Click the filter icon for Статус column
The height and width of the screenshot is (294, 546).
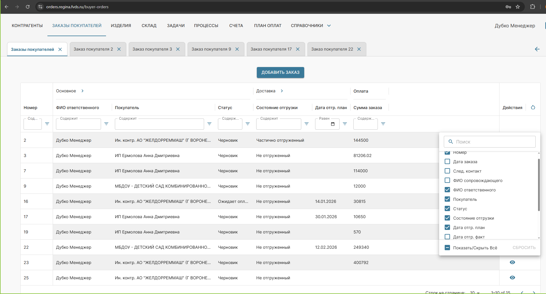pyautogui.click(x=248, y=124)
